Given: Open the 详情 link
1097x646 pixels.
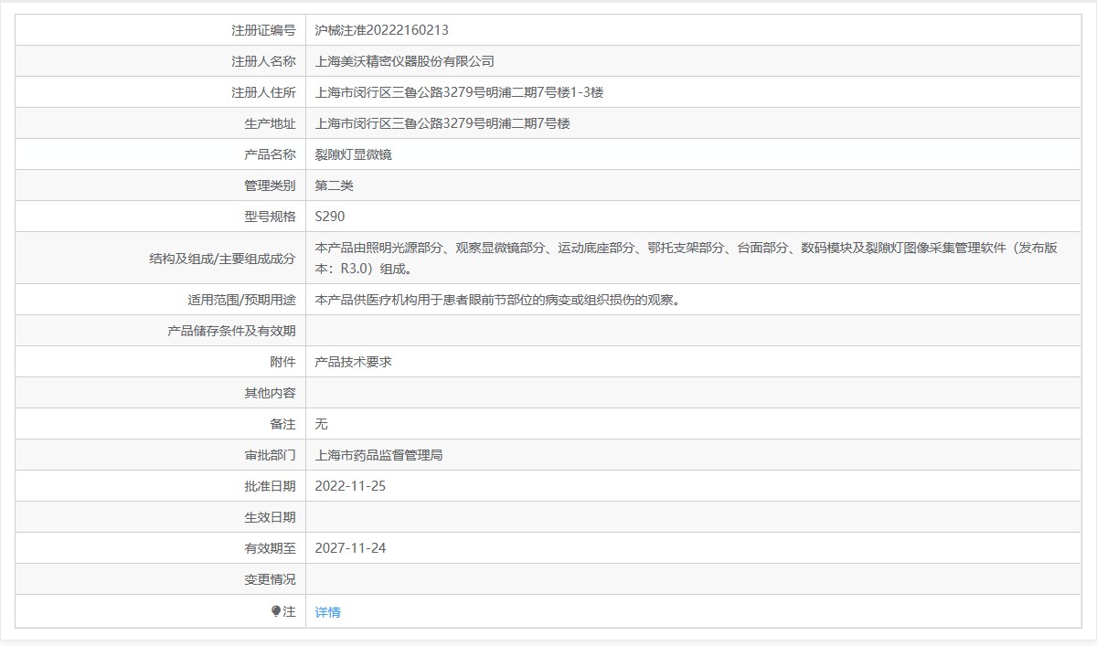Looking at the screenshot, I should tap(327, 612).
